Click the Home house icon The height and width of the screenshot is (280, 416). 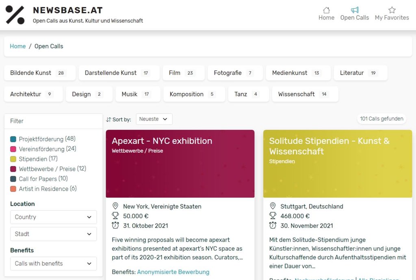[326, 10]
